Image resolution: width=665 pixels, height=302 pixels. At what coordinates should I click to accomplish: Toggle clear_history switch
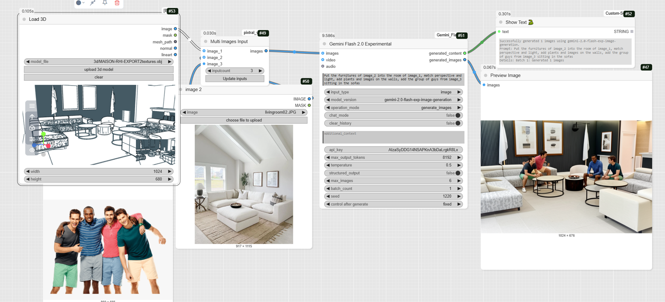[458, 123]
